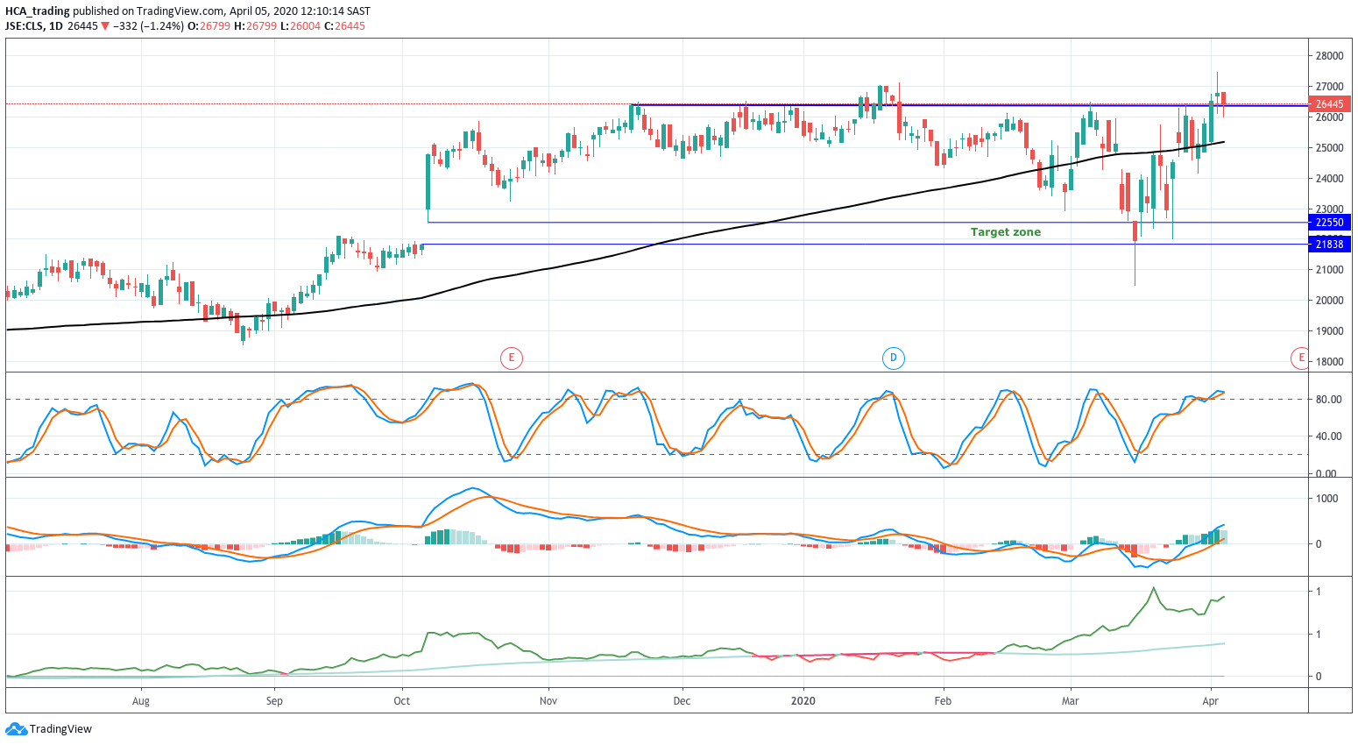Click the red down-triangle change indicator in header
1358x745 pixels.
point(105,26)
